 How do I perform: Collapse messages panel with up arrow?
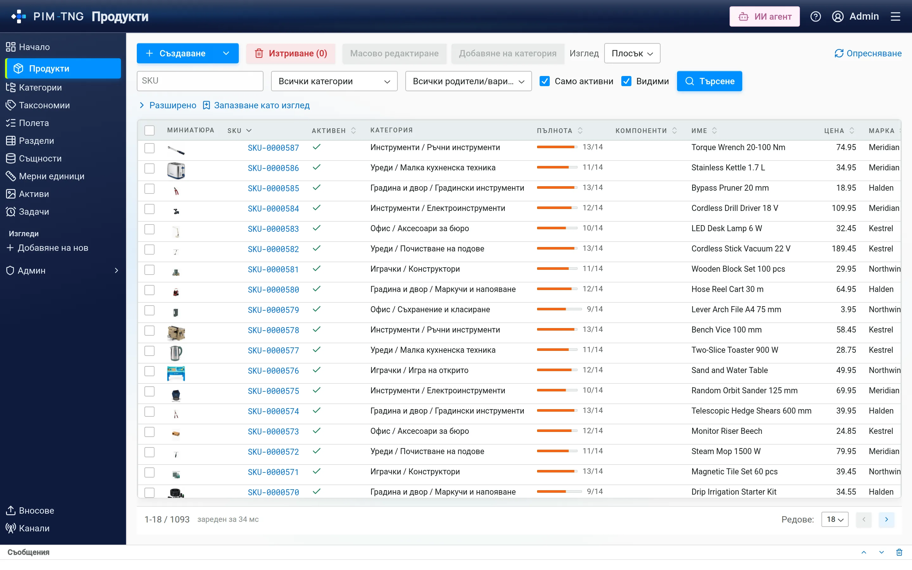coord(864,552)
